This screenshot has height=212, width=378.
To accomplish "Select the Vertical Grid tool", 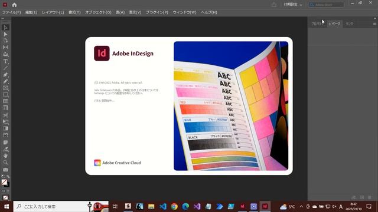I will point(5,108).
